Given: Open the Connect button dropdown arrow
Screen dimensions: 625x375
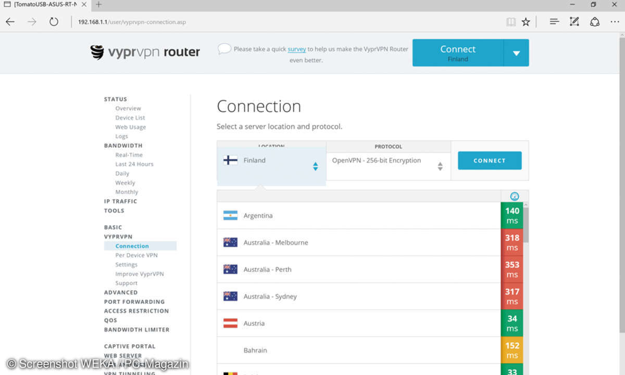Looking at the screenshot, I should click(x=516, y=53).
